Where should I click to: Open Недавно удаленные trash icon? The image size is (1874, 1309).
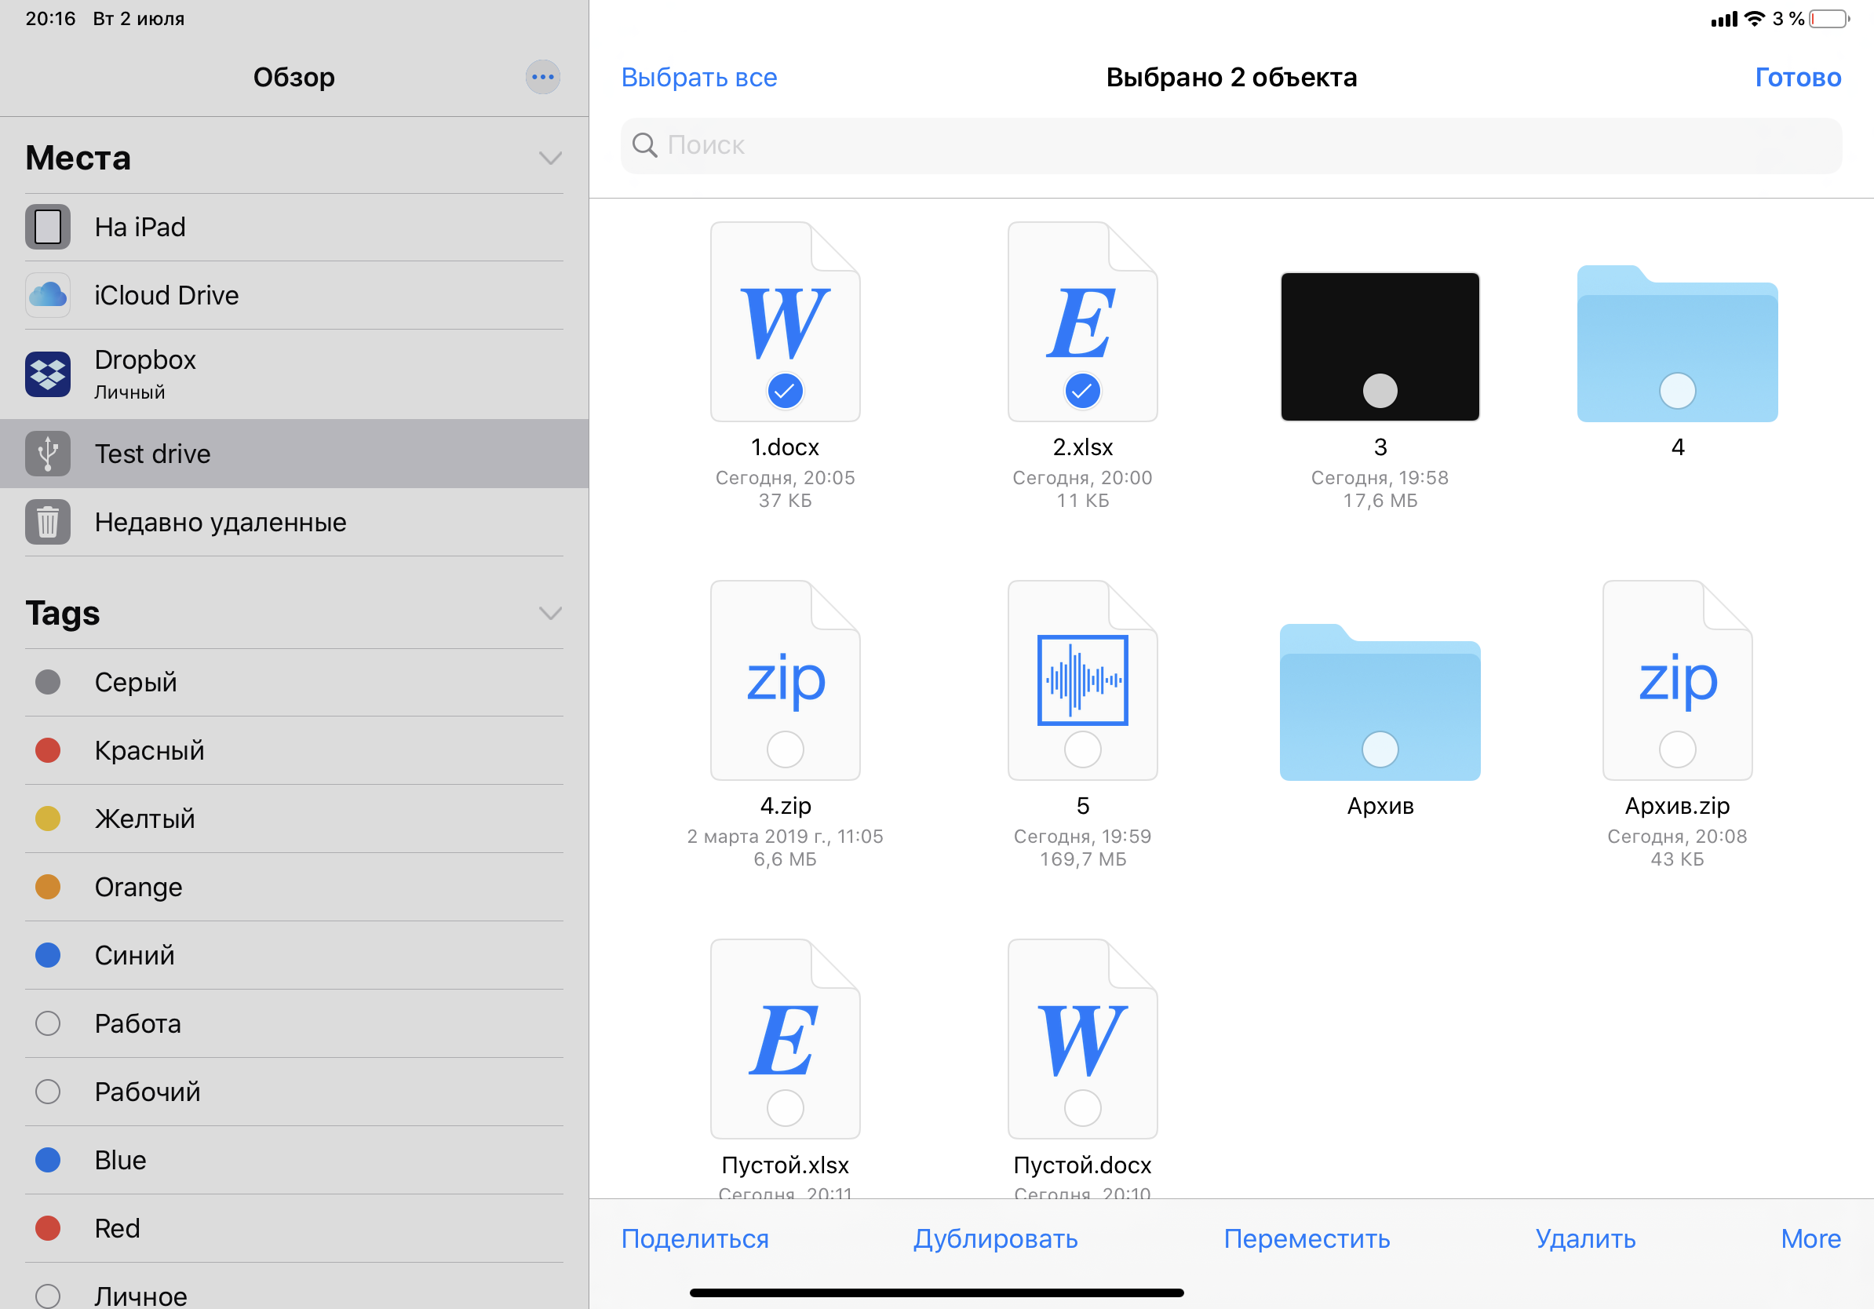[x=47, y=523]
